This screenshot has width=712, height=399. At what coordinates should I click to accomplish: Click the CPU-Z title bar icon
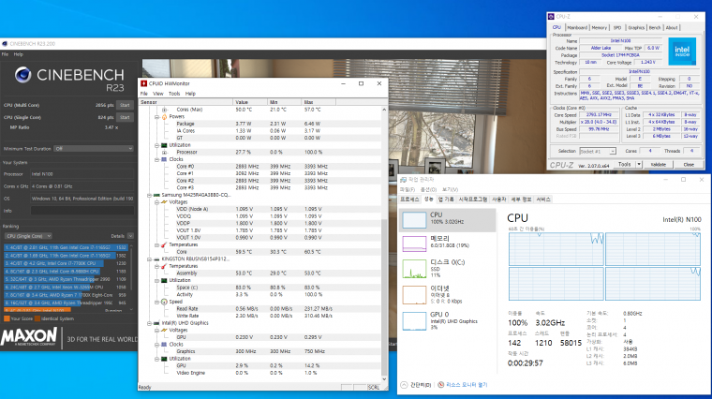point(551,17)
